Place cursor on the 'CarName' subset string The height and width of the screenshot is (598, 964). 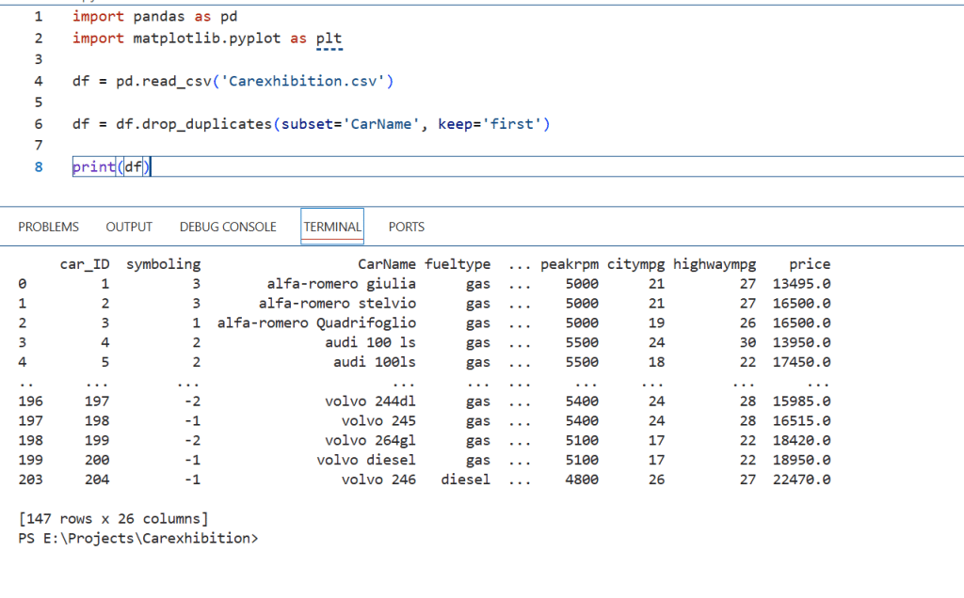pos(386,124)
